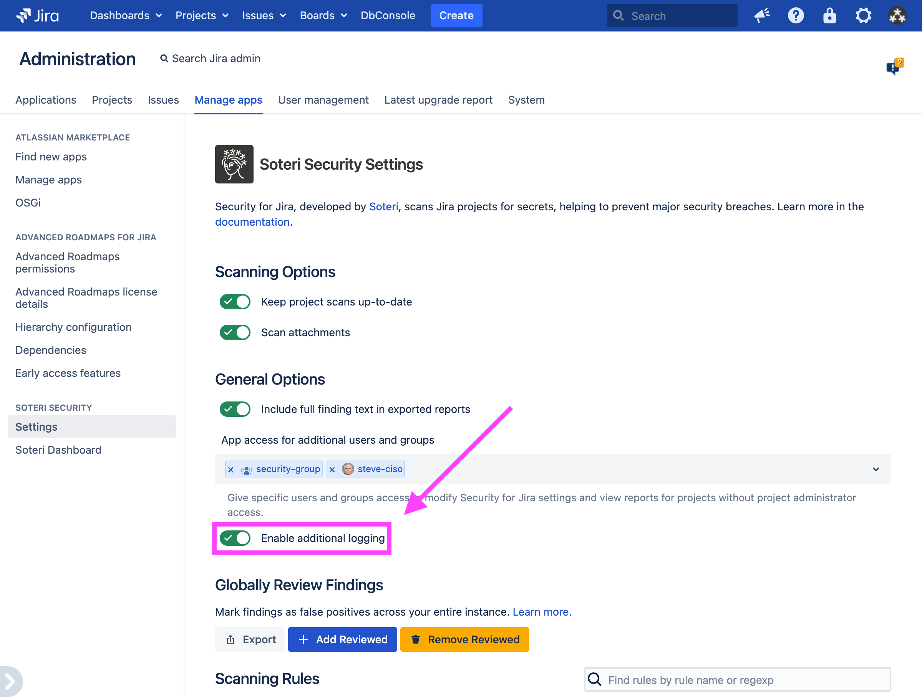
Task: Open the help question mark icon
Action: coord(796,15)
